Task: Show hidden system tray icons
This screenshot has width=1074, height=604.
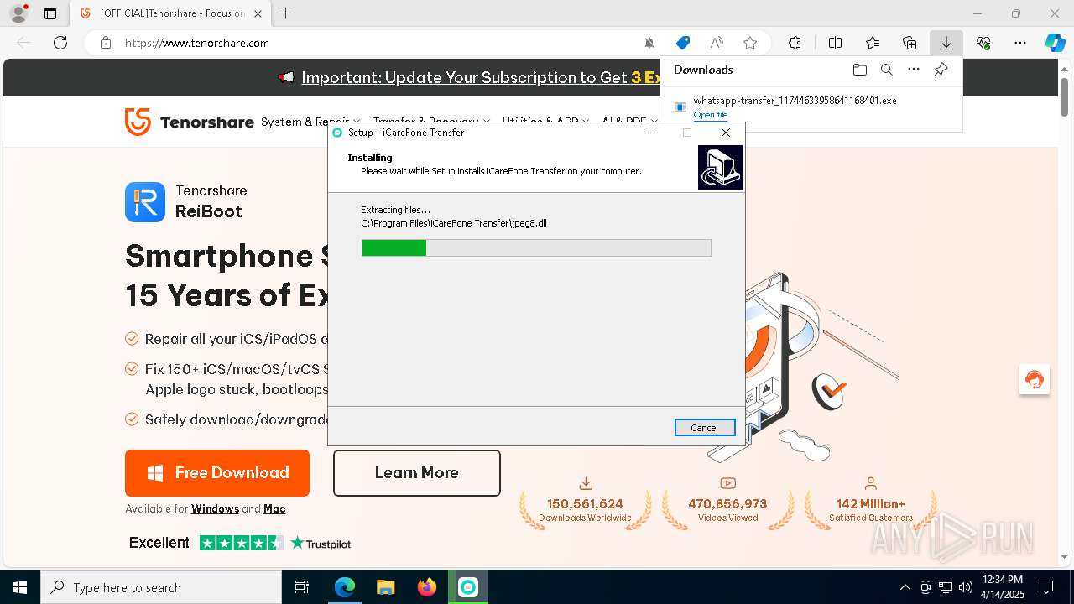Action: [905, 587]
